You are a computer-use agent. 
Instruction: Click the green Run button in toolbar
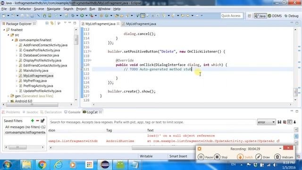click(82, 16)
